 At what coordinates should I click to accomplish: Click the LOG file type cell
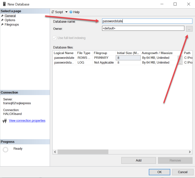tap(84, 62)
